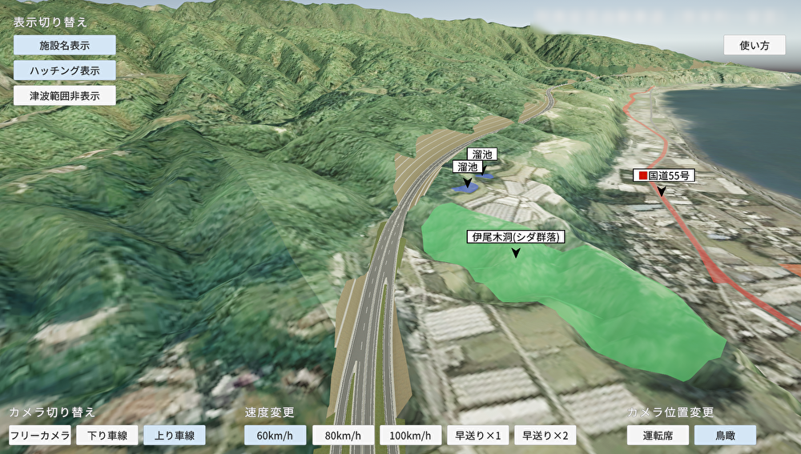This screenshot has width=801, height=454.
Task: Choose 早送り×1 fast forward
Action: (478, 435)
